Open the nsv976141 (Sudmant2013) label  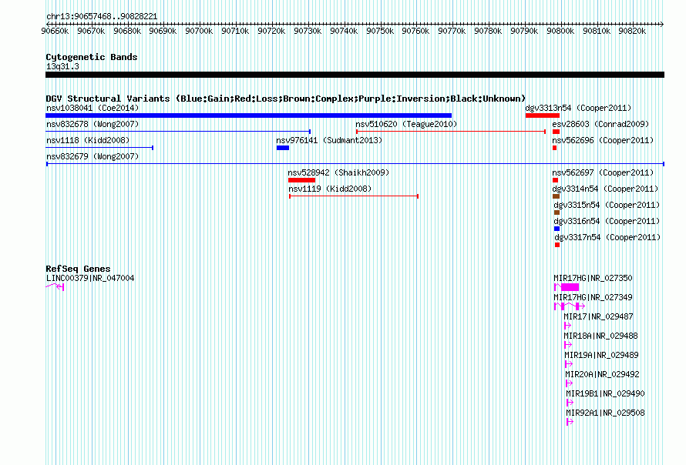click(x=329, y=140)
